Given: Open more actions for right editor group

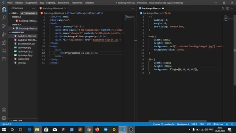Looking at the screenshot, I should tap(232, 8).
